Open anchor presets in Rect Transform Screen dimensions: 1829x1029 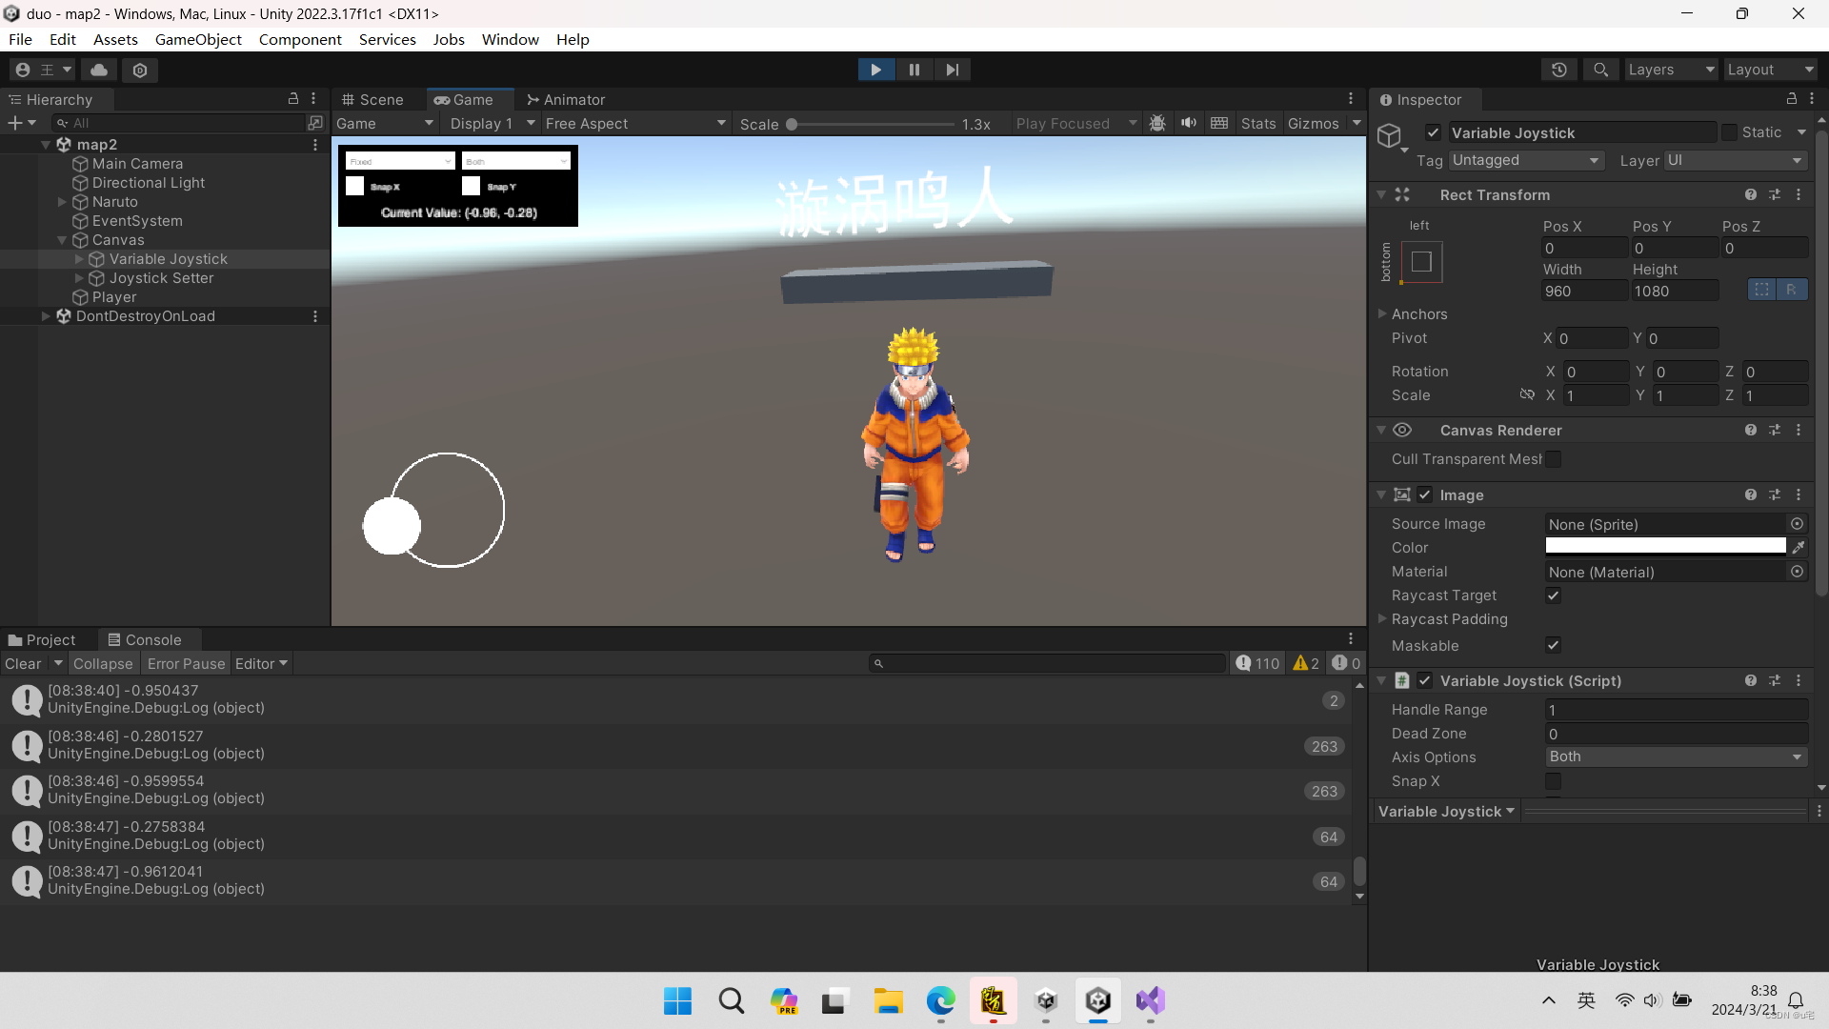tap(1419, 262)
